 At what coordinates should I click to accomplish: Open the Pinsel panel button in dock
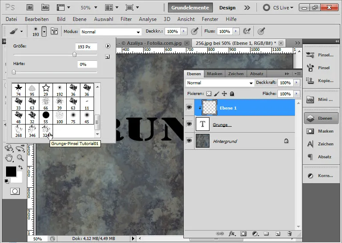[x=321, y=68]
